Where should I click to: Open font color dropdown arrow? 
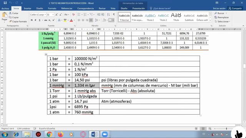[74, 20]
